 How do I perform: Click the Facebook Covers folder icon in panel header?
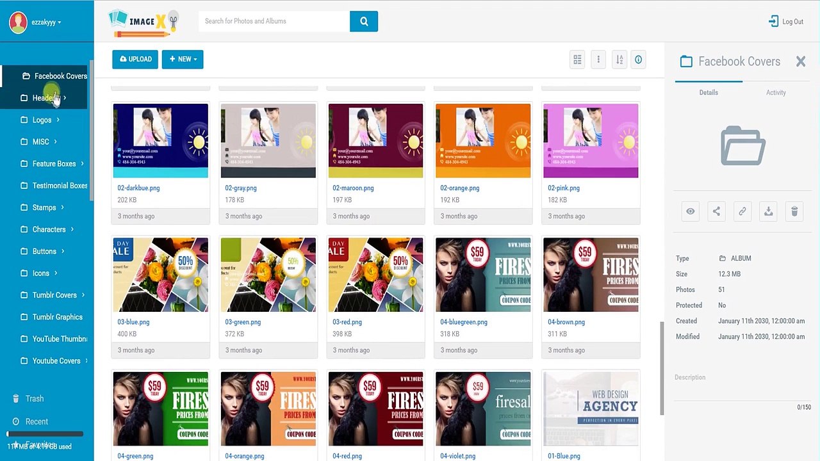pyautogui.click(x=686, y=61)
